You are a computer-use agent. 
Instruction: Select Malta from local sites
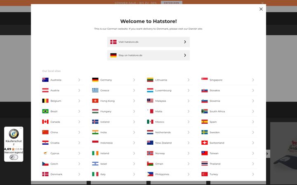169,111
